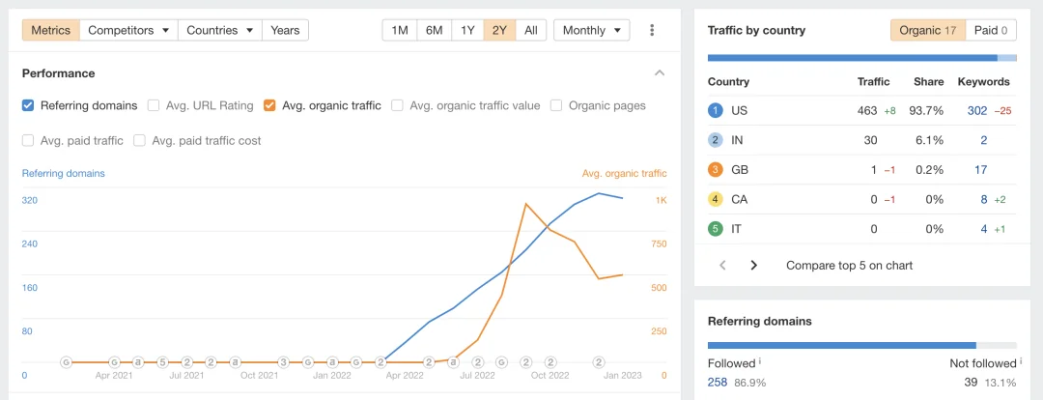Click the Traffic by country heading
Screen dimensions: 1043x400
click(756, 30)
